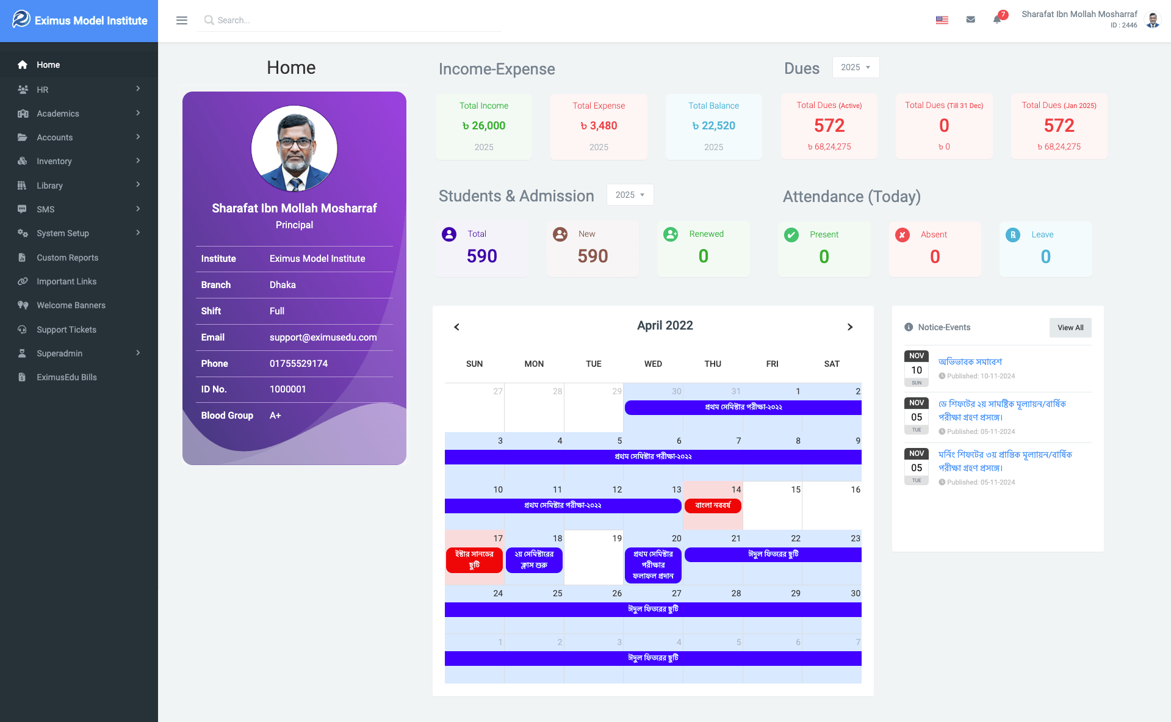Open the Dues year dropdown
Screen dimensions: 1171x722
[855, 67]
